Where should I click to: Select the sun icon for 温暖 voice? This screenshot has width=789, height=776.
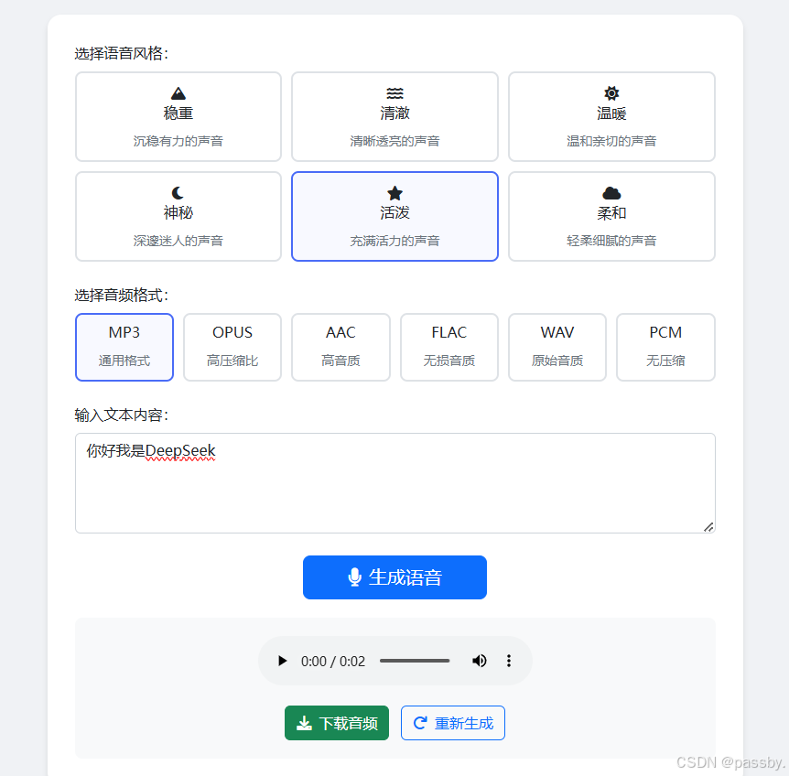(611, 92)
